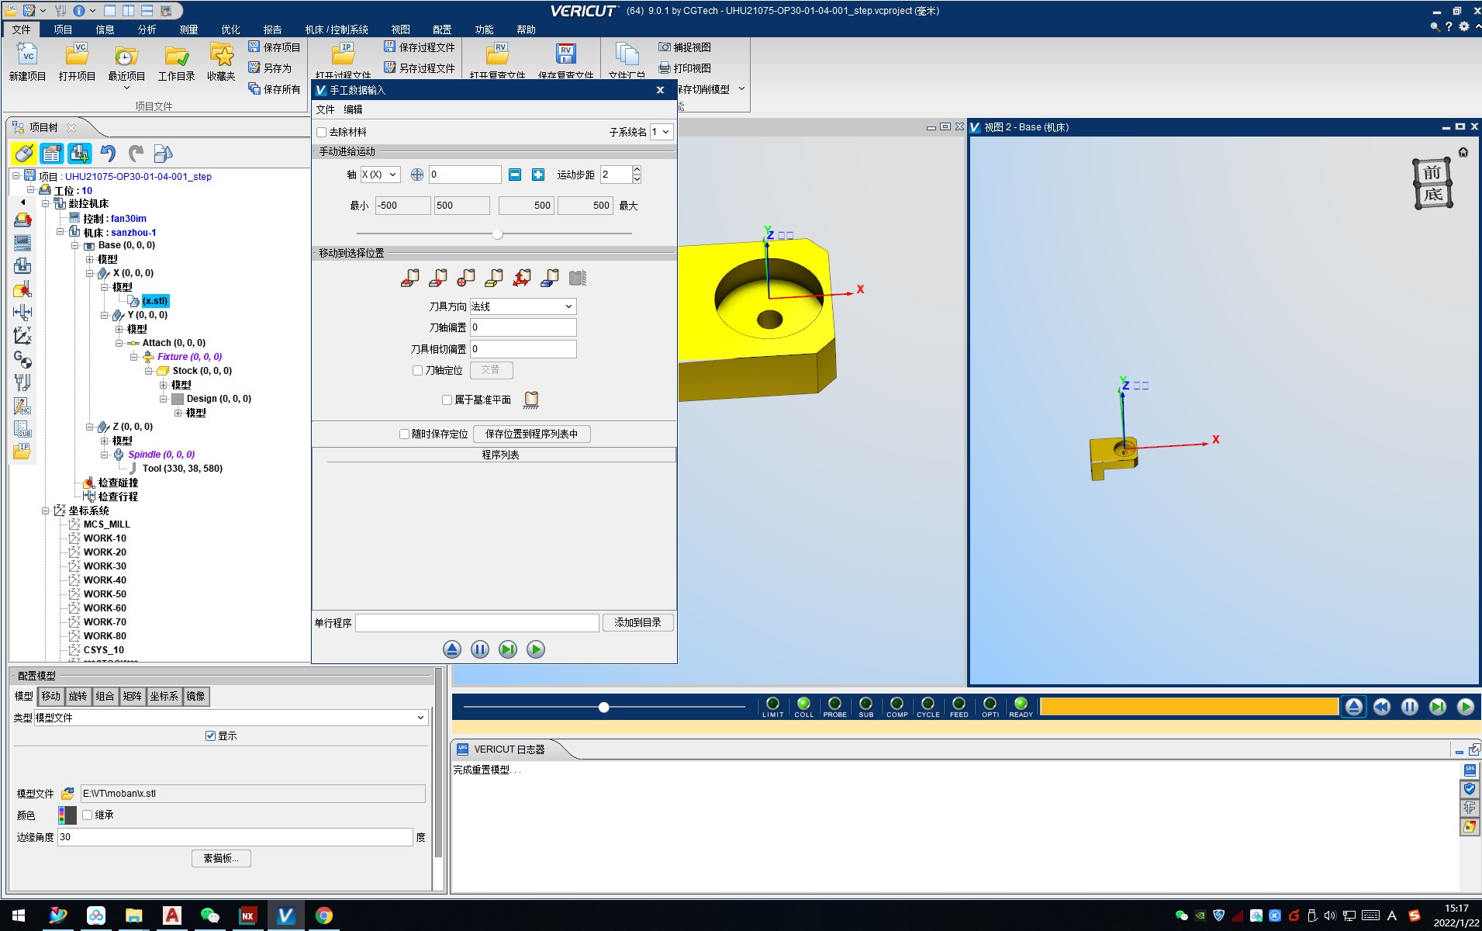Screen dimensions: 1482x931
Task: Toggle the 继承 color checkbox
Action: click(88, 815)
